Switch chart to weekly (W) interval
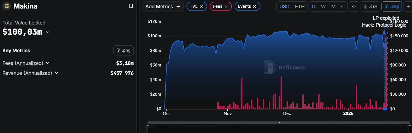The image size is (412, 133). (323, 7)
